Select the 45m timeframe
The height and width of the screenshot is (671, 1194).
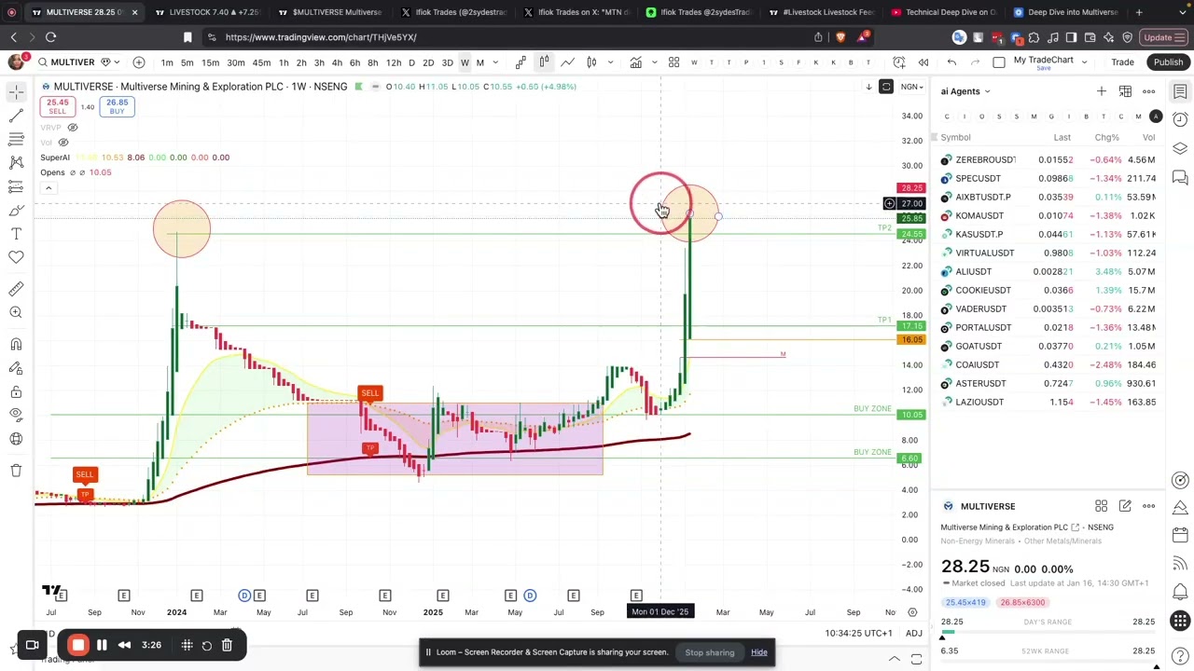(x=261, y=62)
